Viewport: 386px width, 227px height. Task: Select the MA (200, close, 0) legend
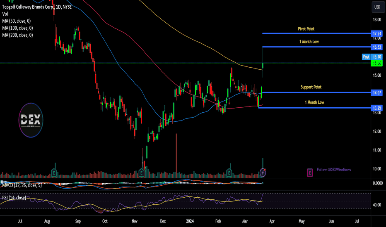[x=17, y=35]
